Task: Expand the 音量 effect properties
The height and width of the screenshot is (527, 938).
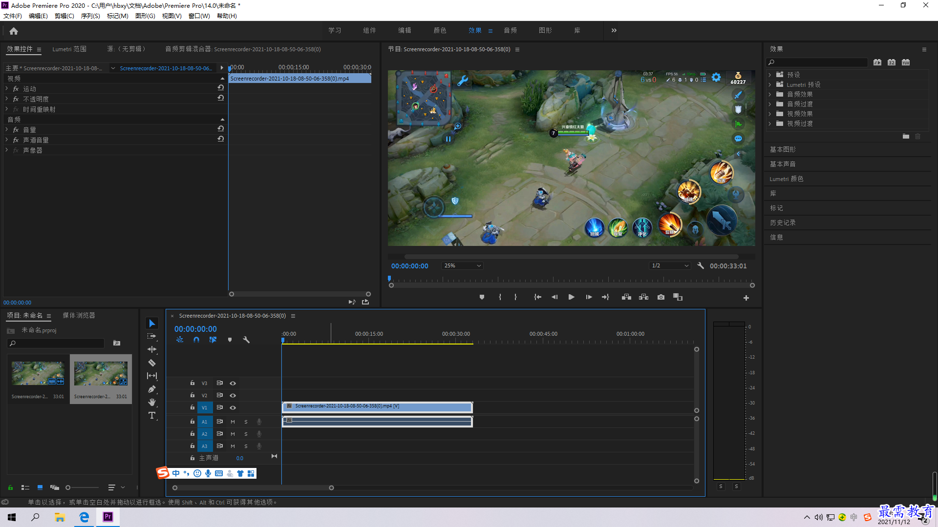Action: point(7,130)
